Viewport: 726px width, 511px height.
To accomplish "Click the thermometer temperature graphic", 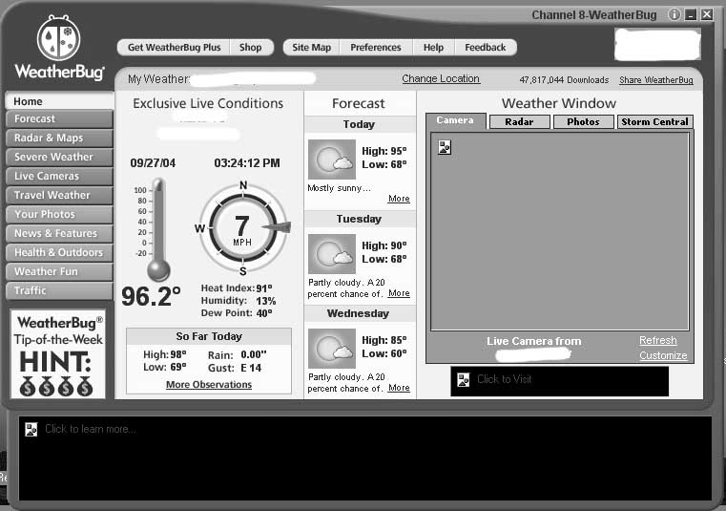I will click(x=157, y=229).
